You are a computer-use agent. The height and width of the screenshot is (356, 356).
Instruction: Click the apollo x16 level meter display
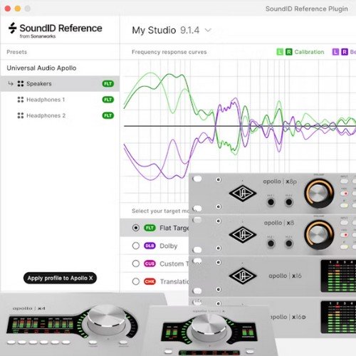coord(338,276)
